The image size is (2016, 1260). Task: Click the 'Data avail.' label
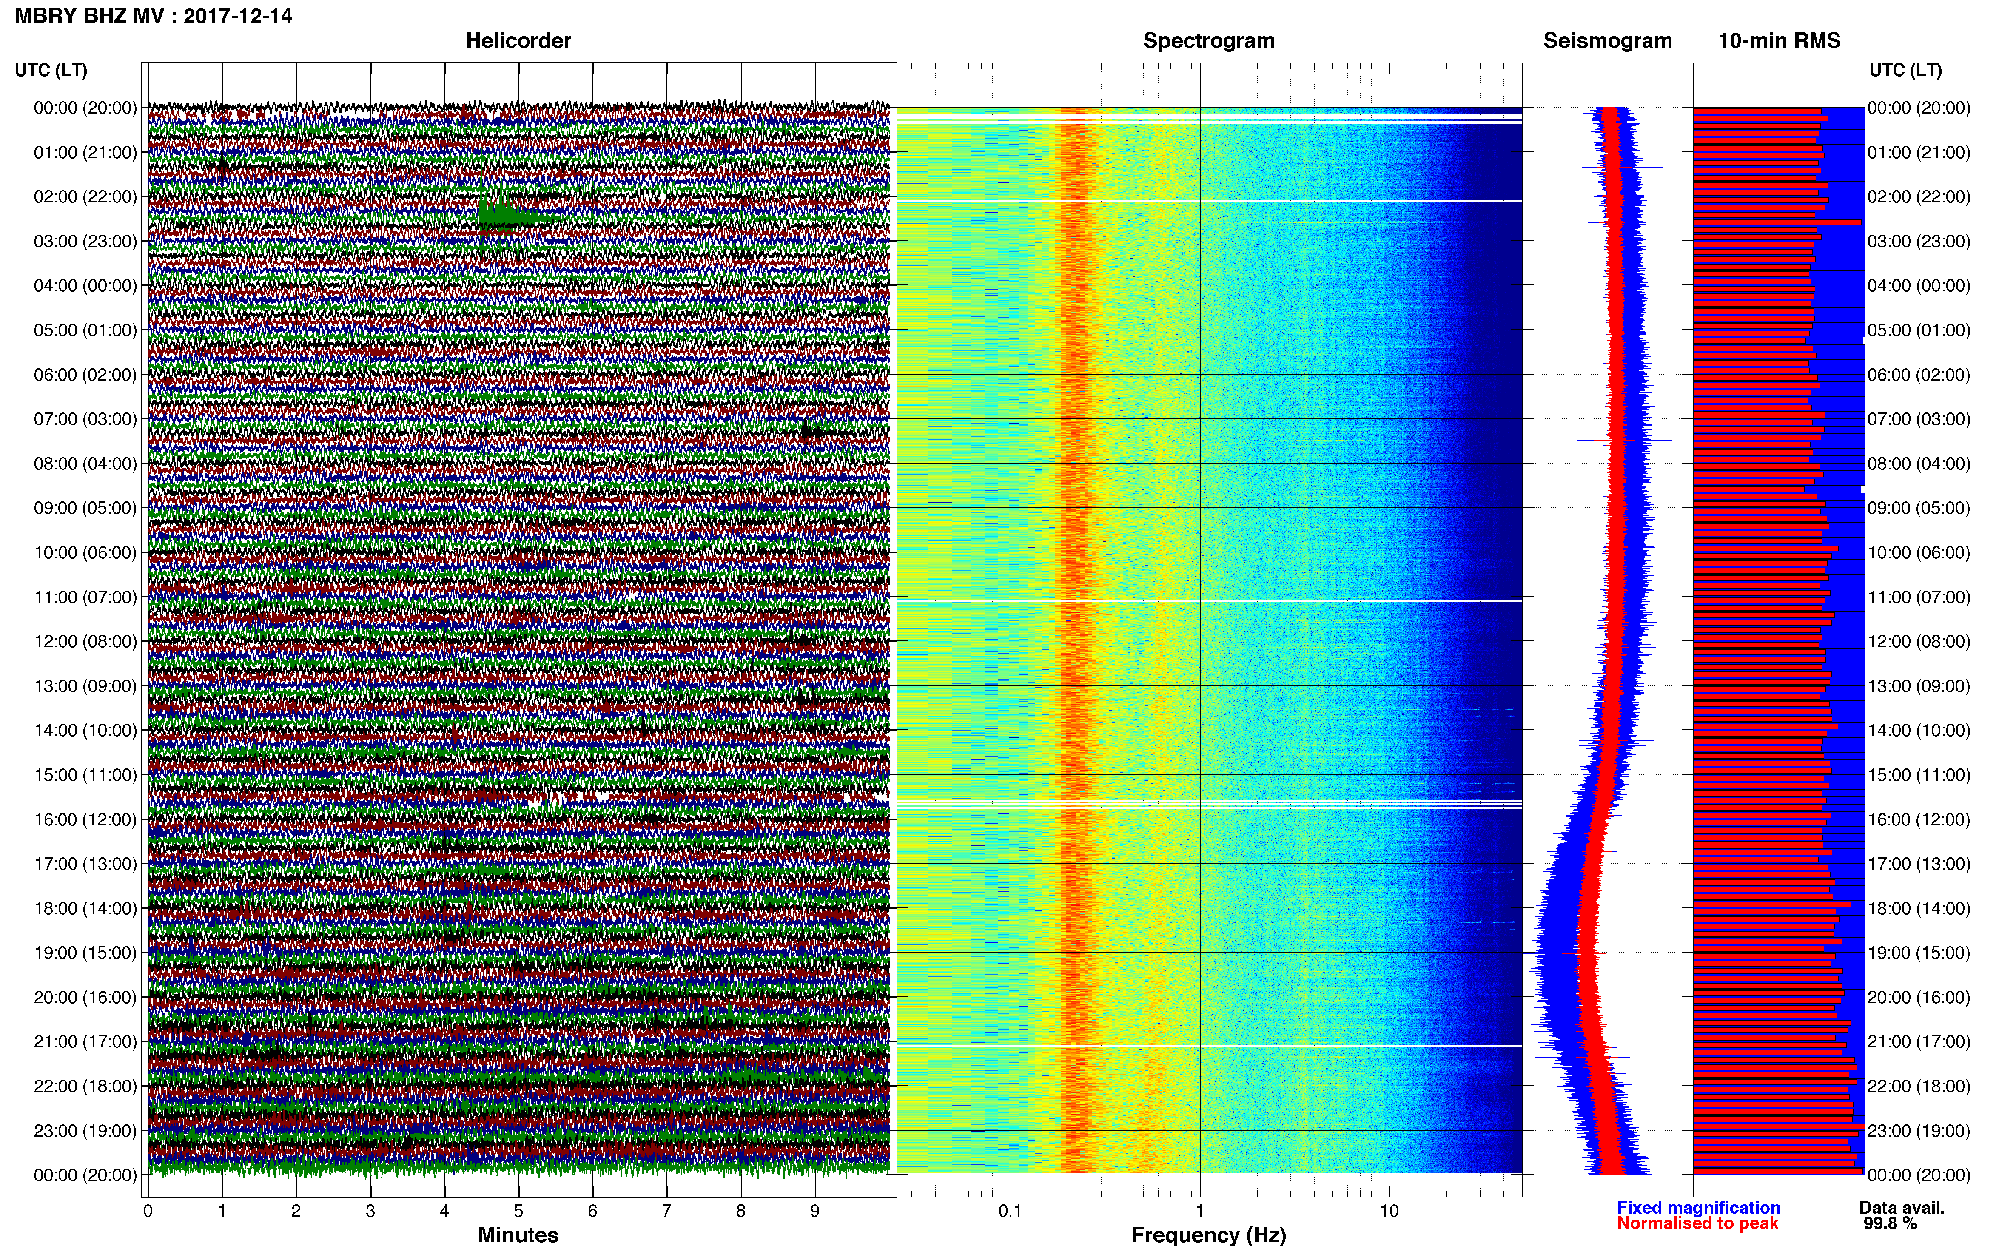[1902, 1208]
